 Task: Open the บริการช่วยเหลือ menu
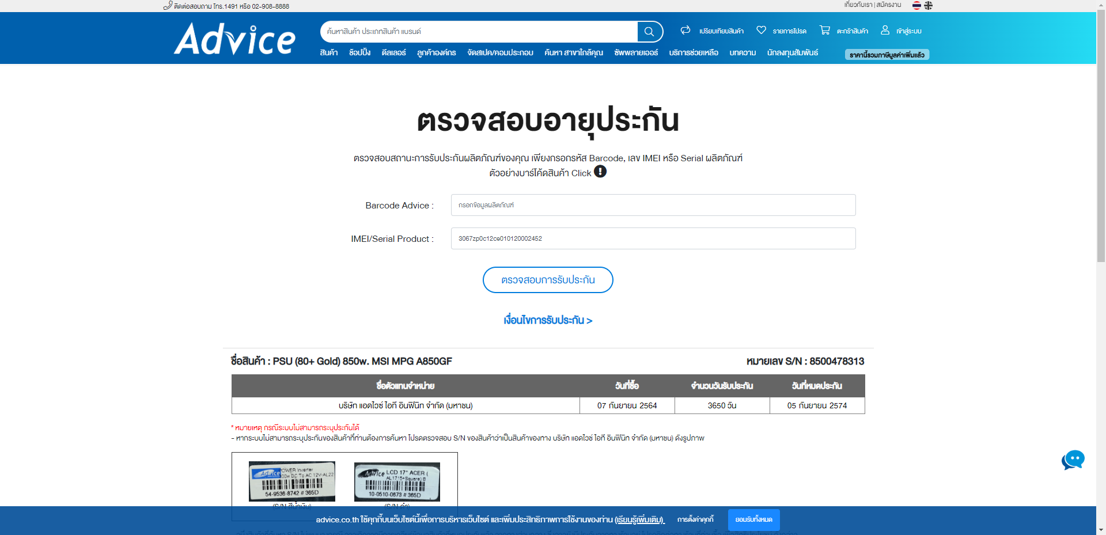point(694,52)
